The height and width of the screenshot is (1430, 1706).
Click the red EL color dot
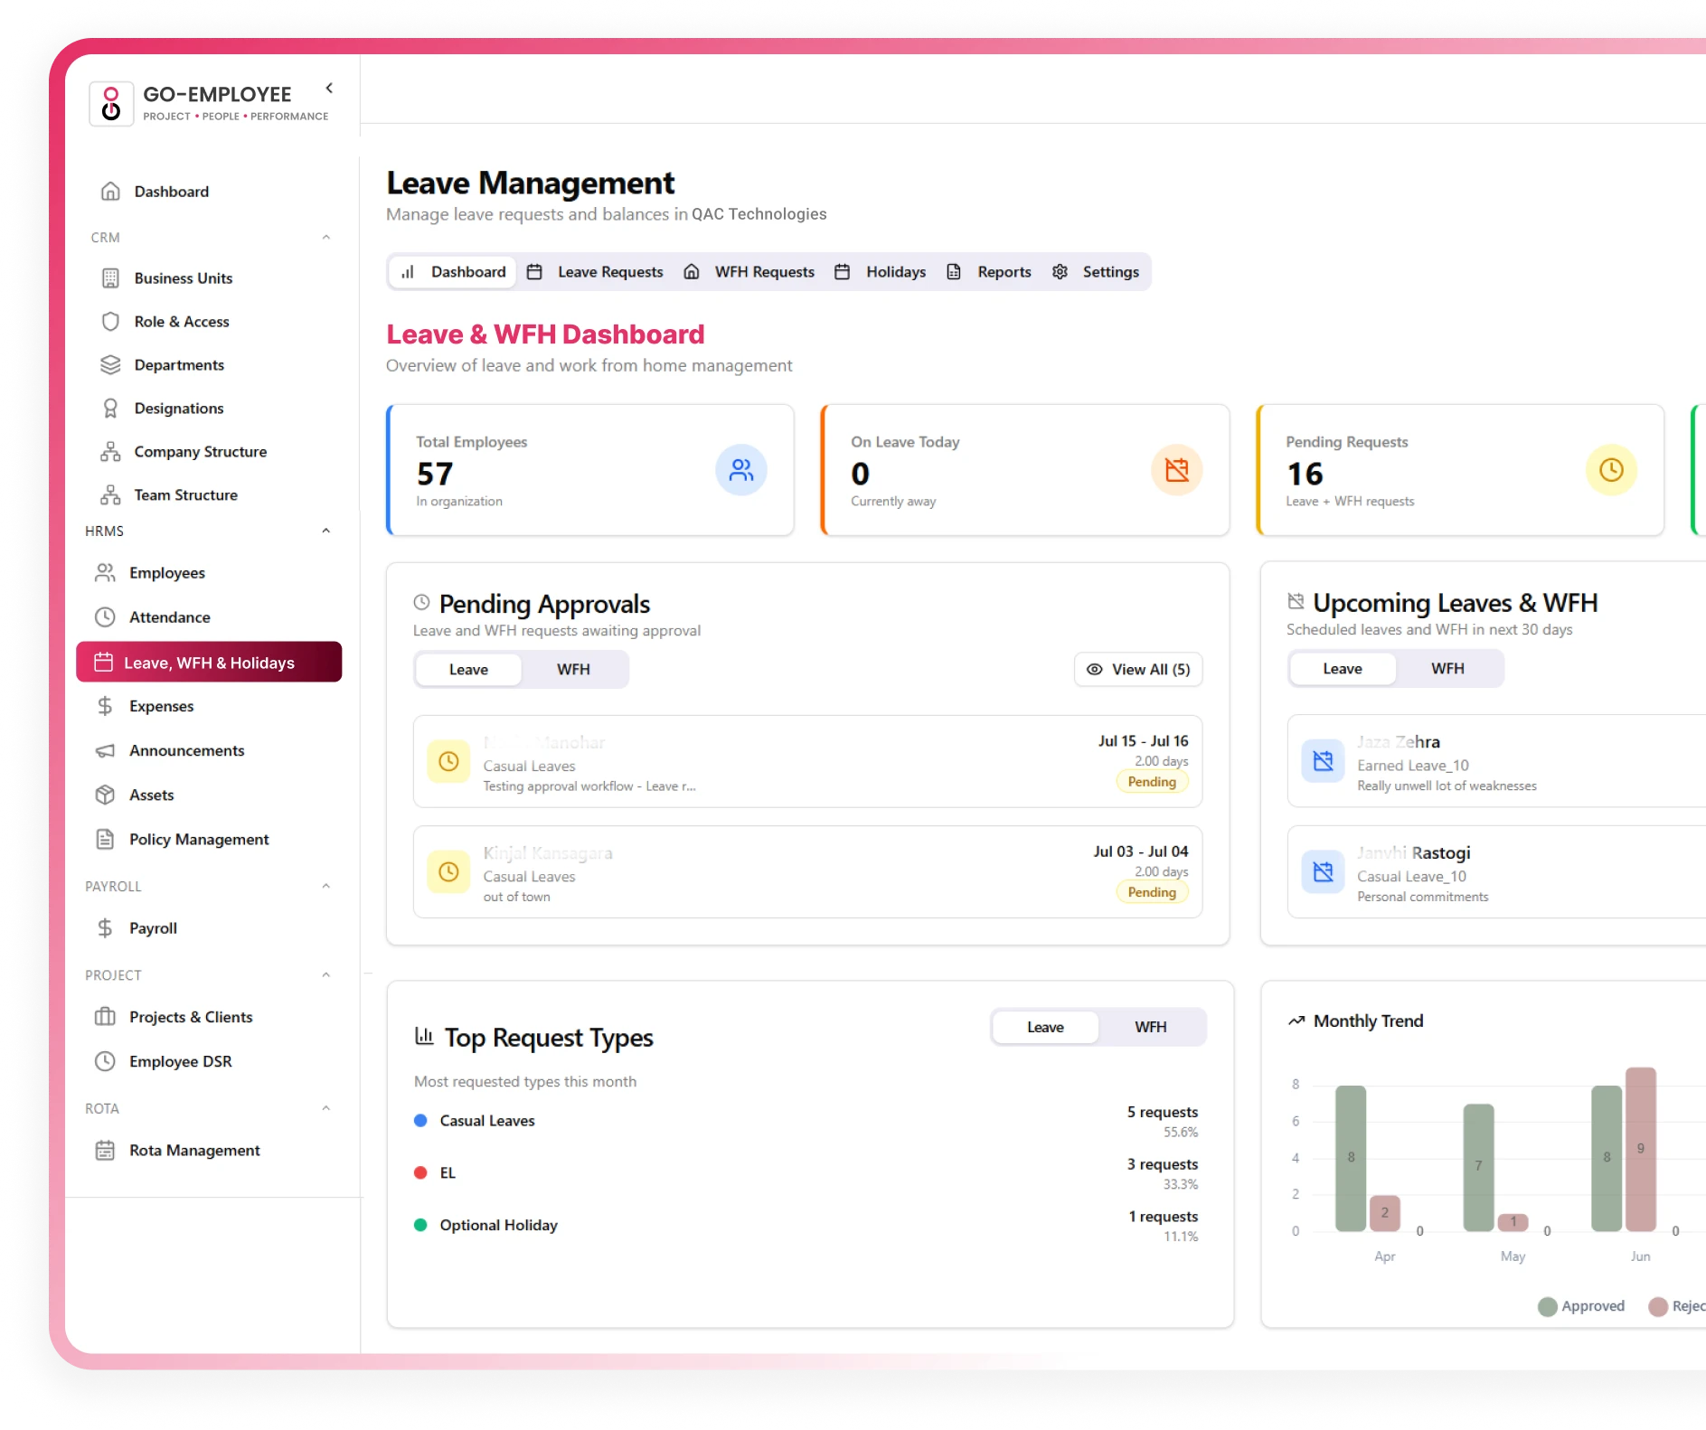point(420,1173)
